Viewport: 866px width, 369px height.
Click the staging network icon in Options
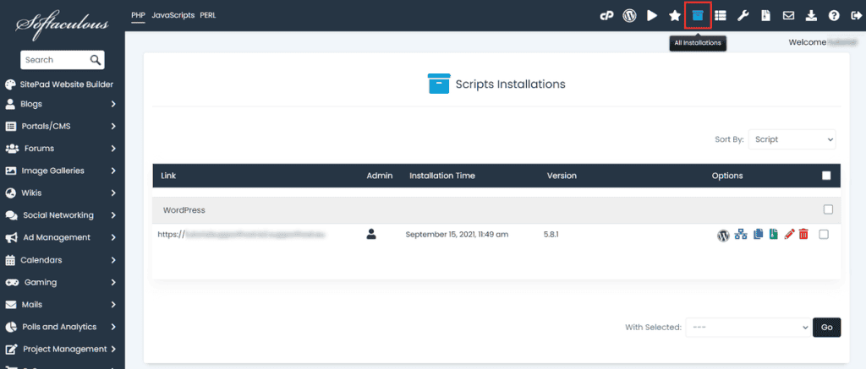741,235
